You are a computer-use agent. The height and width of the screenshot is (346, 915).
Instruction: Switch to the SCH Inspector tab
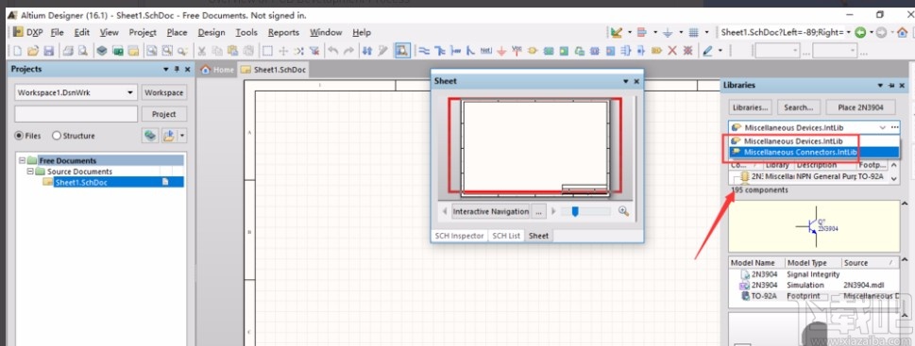coord(459,236)
